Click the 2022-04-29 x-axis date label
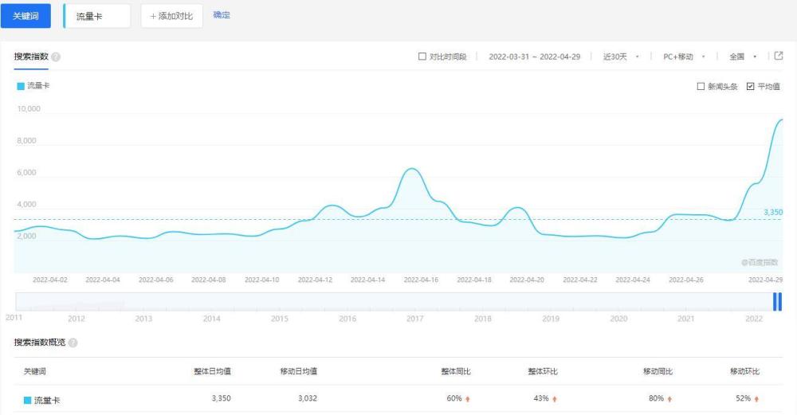The image size is (797, 415). pos(765,280)
